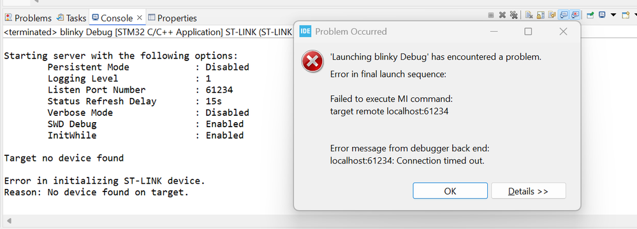This screenshot has height=229, width=637.
Task: Click the Terminate stop icon in console toolbar
Action: pyautogui.click(x=491, y=15)
